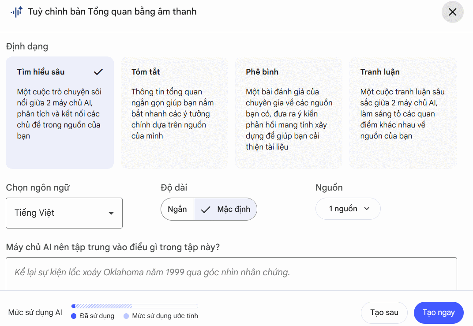Image resolution: width=473 pixels, height=326 pixels.
Task: Click the 'Mức sử dụng ước tính' legend dot
Action: pyautogui.click(x=126, y=316)
